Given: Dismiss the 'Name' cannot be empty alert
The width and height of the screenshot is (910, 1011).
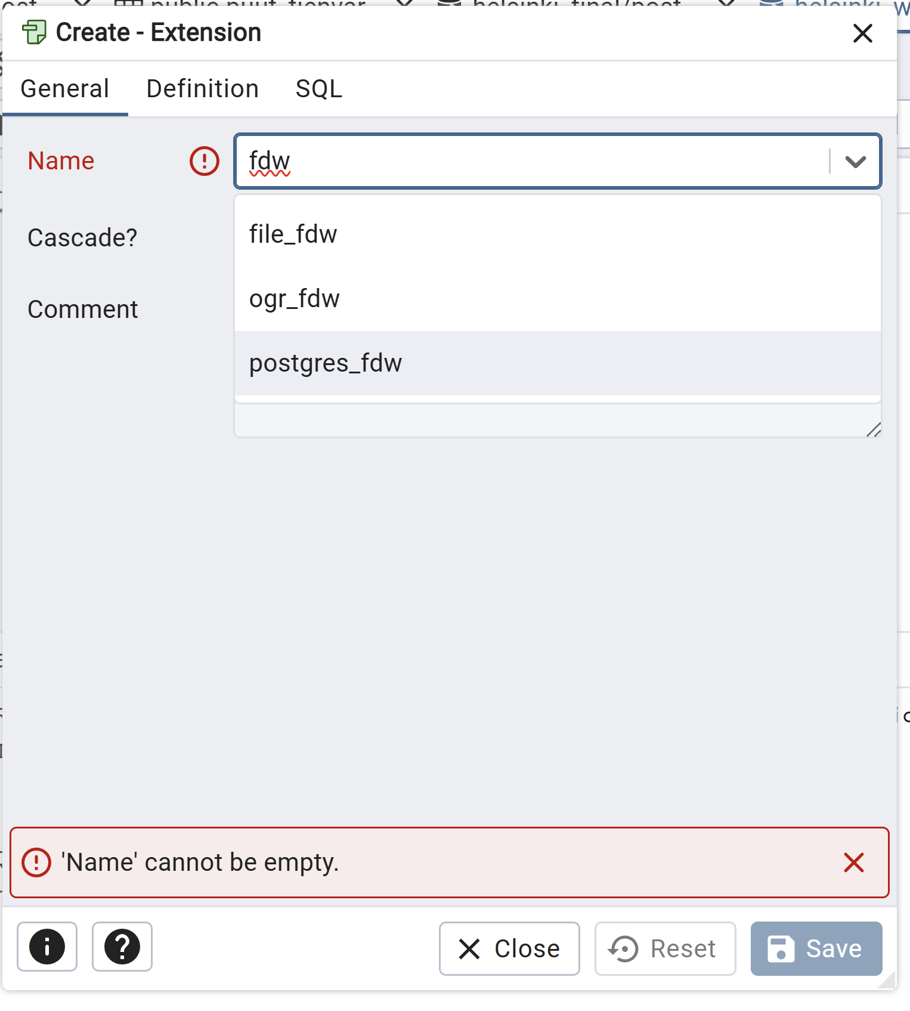Looking at the screenshot, I should (x=854, y=862).
